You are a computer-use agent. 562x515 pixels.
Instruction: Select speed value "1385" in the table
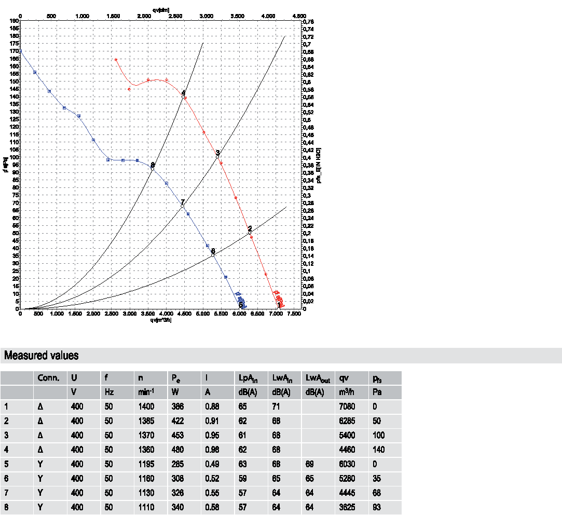(x=146, y=421)
